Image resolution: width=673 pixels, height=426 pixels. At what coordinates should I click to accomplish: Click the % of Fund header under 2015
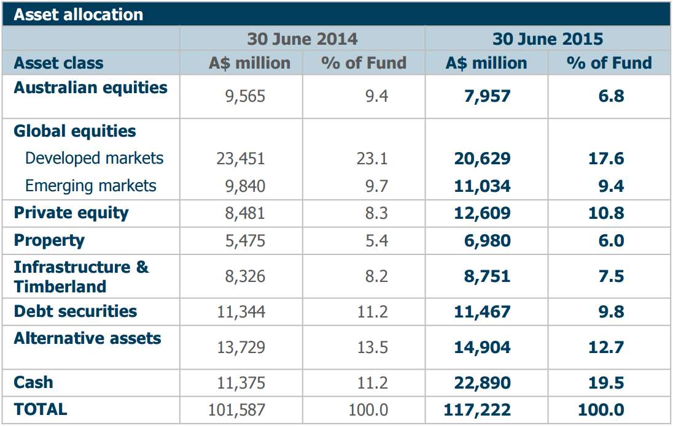608,62
